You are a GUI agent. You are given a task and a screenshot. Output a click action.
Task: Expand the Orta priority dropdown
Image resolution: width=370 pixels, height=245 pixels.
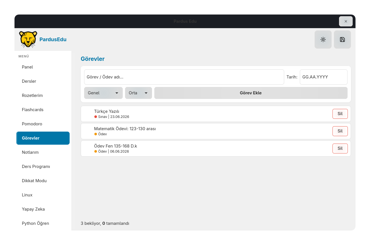[138, 93]
